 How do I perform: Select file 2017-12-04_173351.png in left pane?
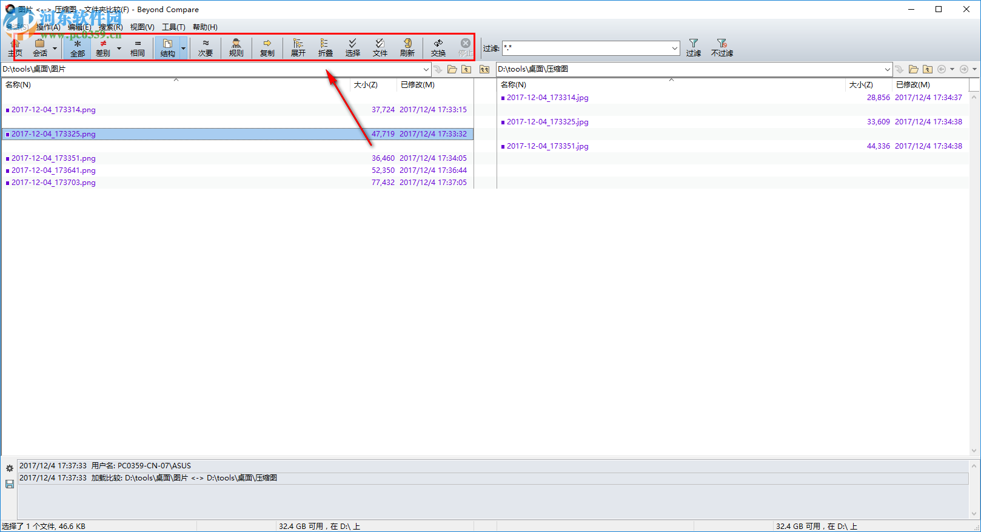pos(238,158)
